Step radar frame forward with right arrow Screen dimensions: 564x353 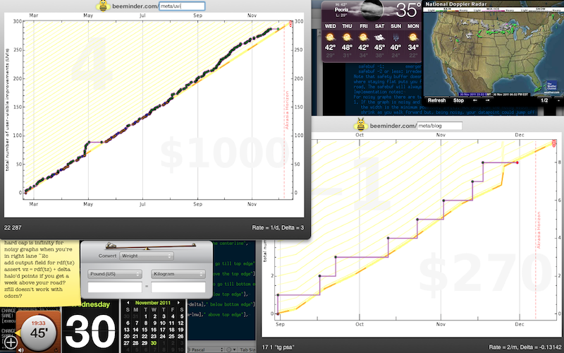click(x=488, y=100)
